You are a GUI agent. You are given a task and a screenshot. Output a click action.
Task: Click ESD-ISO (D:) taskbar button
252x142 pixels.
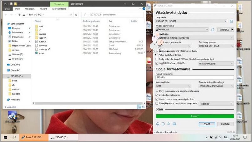(x=63, y=137)
